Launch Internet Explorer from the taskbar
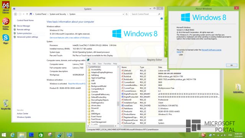 pyautogui.click(x=13, y=135)
